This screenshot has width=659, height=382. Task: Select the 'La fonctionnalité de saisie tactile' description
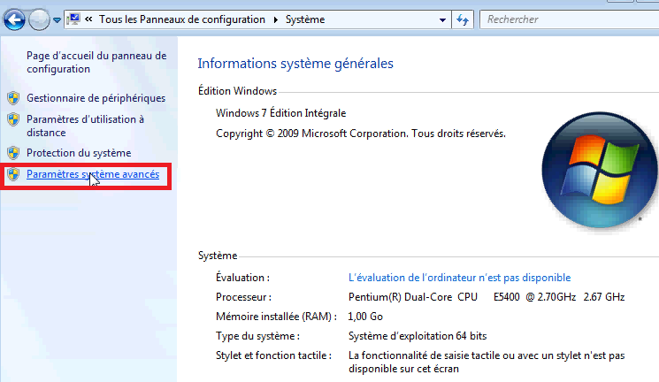click(487, 362)
